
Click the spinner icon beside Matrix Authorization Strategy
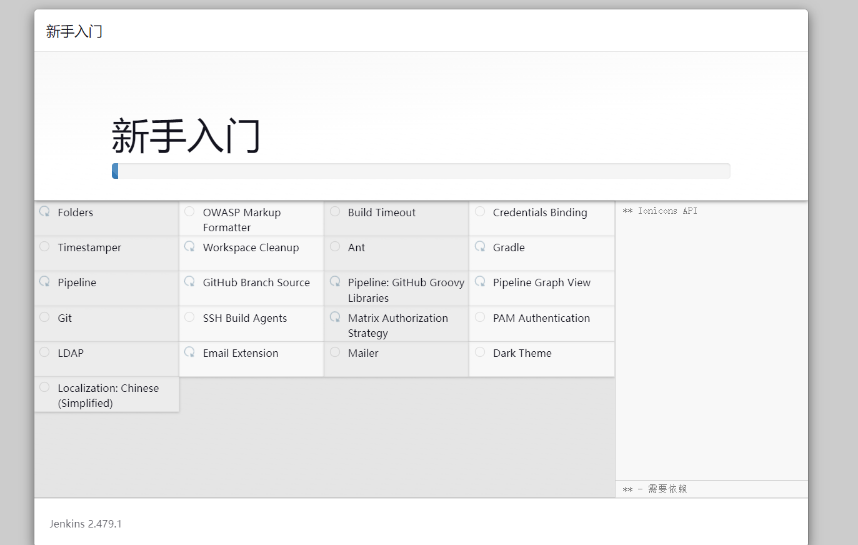click(x=335, y=317)
